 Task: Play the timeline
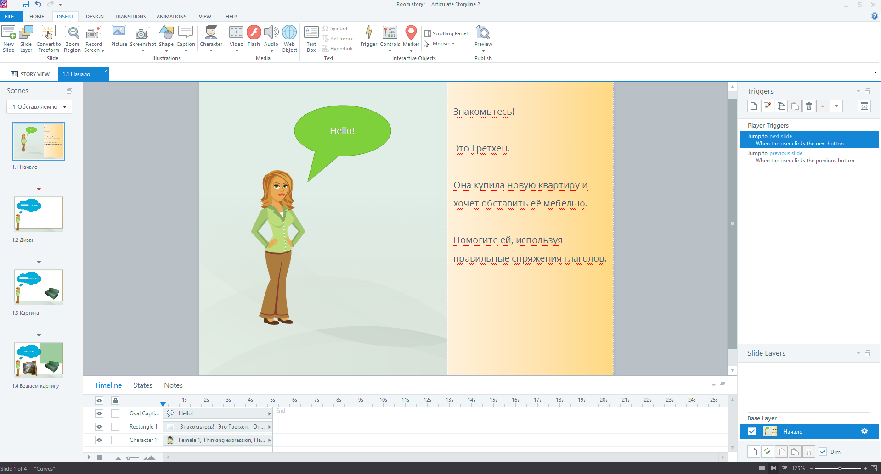point(89,457)
